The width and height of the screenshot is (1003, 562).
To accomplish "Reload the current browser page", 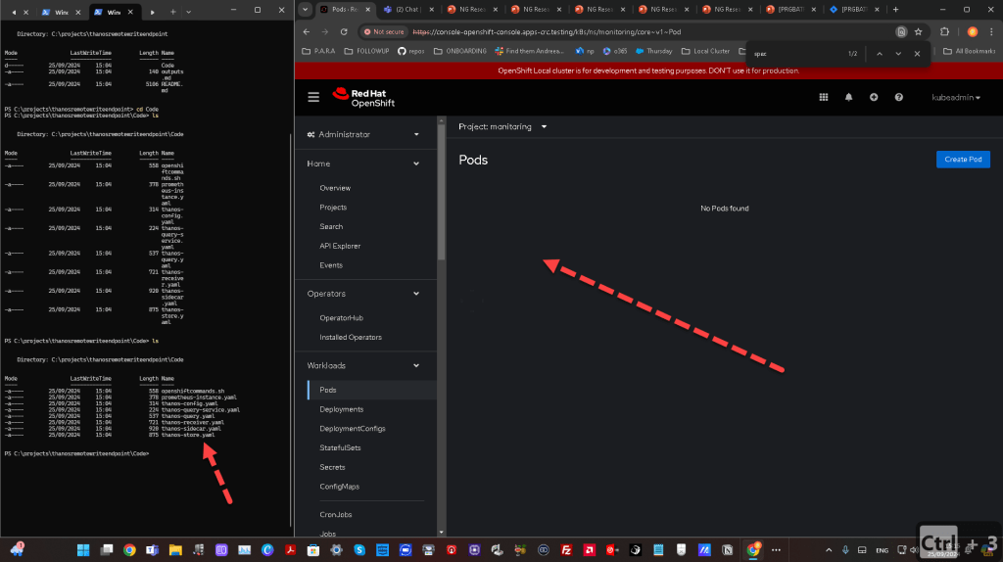I will [344, 31].
